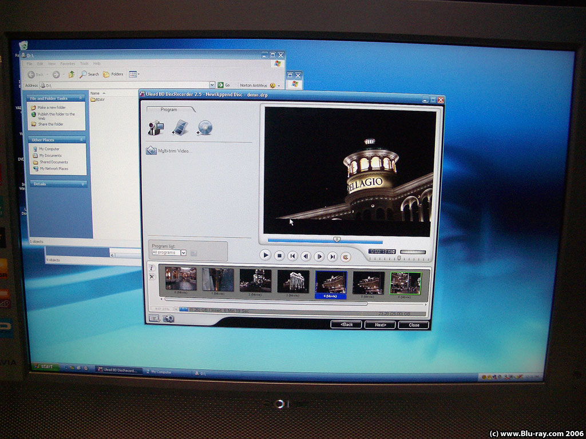
Task: Open the Favorites menu in Explorer
Action: (x=68, y=63)
